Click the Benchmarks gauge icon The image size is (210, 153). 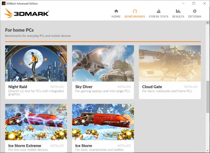[x=135, y=11]
